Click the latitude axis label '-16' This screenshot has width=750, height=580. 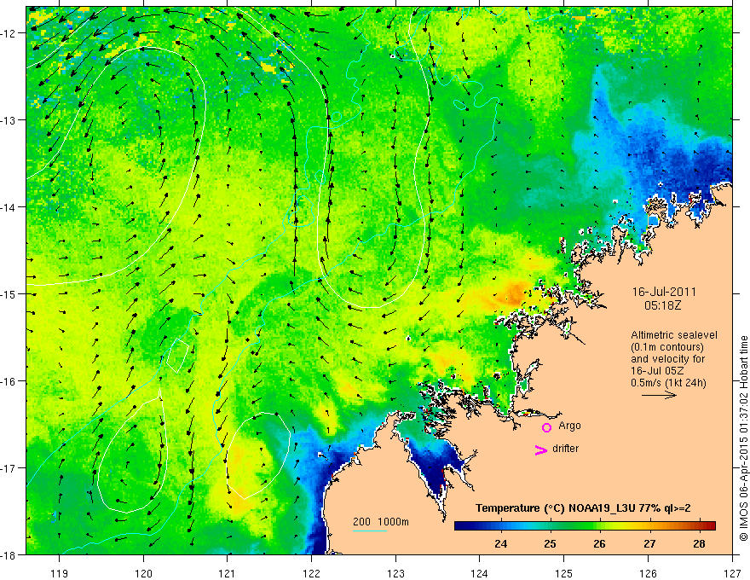coord(9,381)
